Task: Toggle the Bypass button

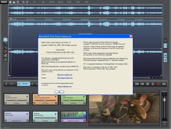Action: tap(164, 91)
